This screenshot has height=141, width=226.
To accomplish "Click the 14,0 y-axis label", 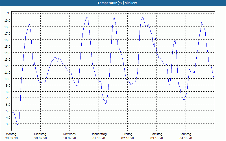I will point(7,53).
